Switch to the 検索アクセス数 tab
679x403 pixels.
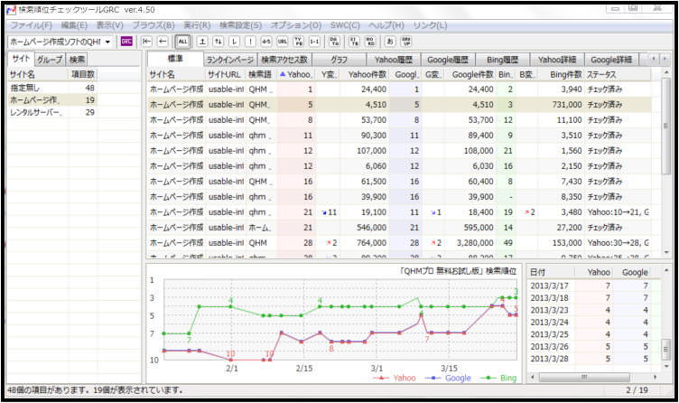tap(284, 60)
